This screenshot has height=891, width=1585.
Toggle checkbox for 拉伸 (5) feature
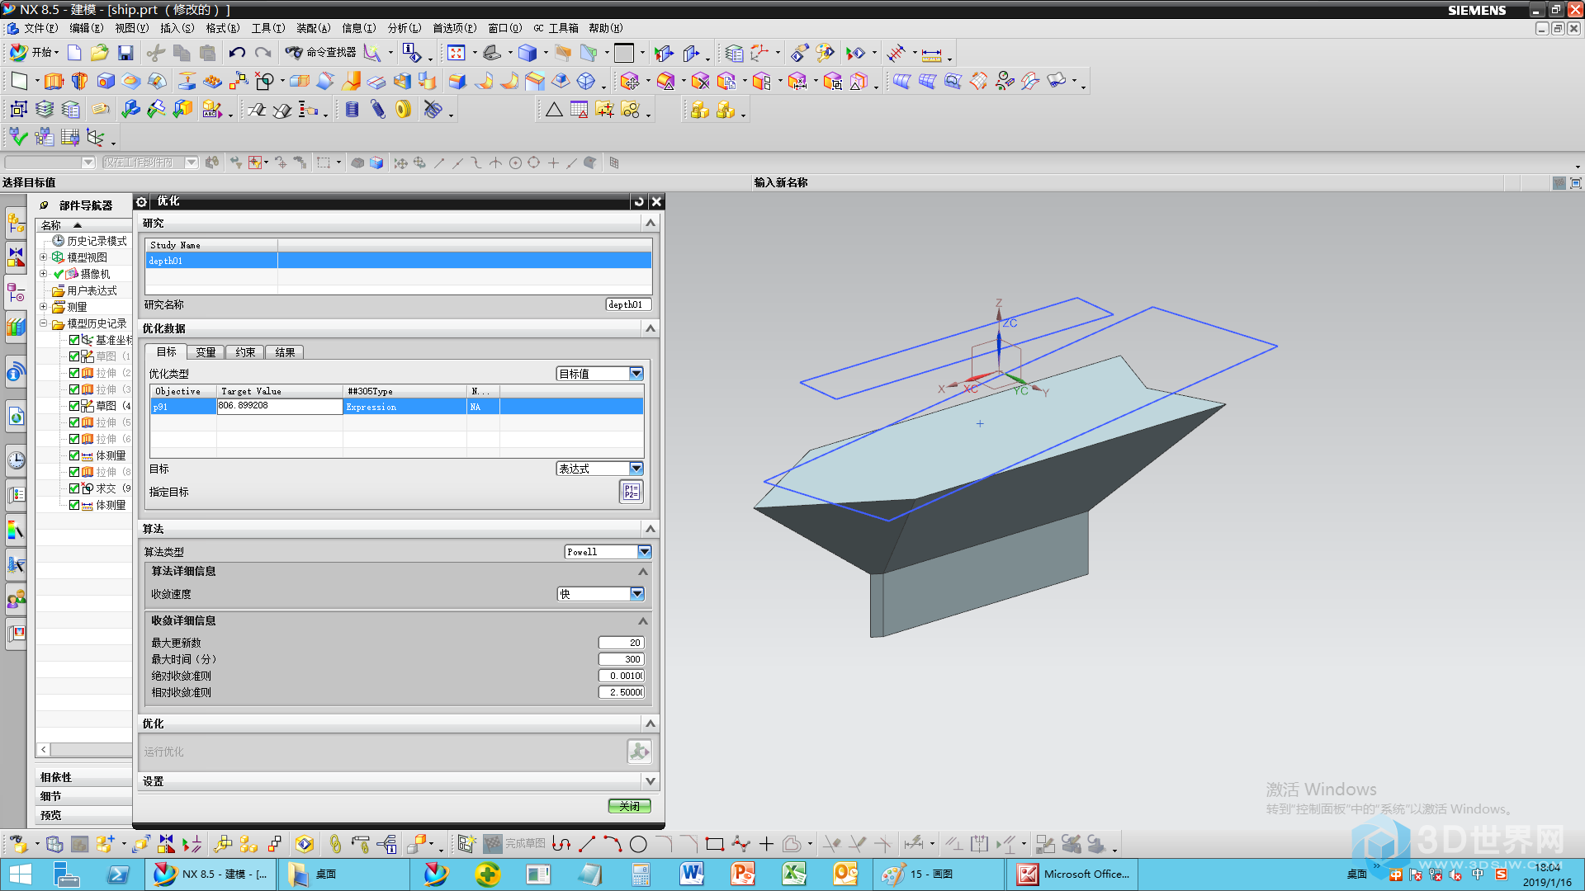(74, 422)
